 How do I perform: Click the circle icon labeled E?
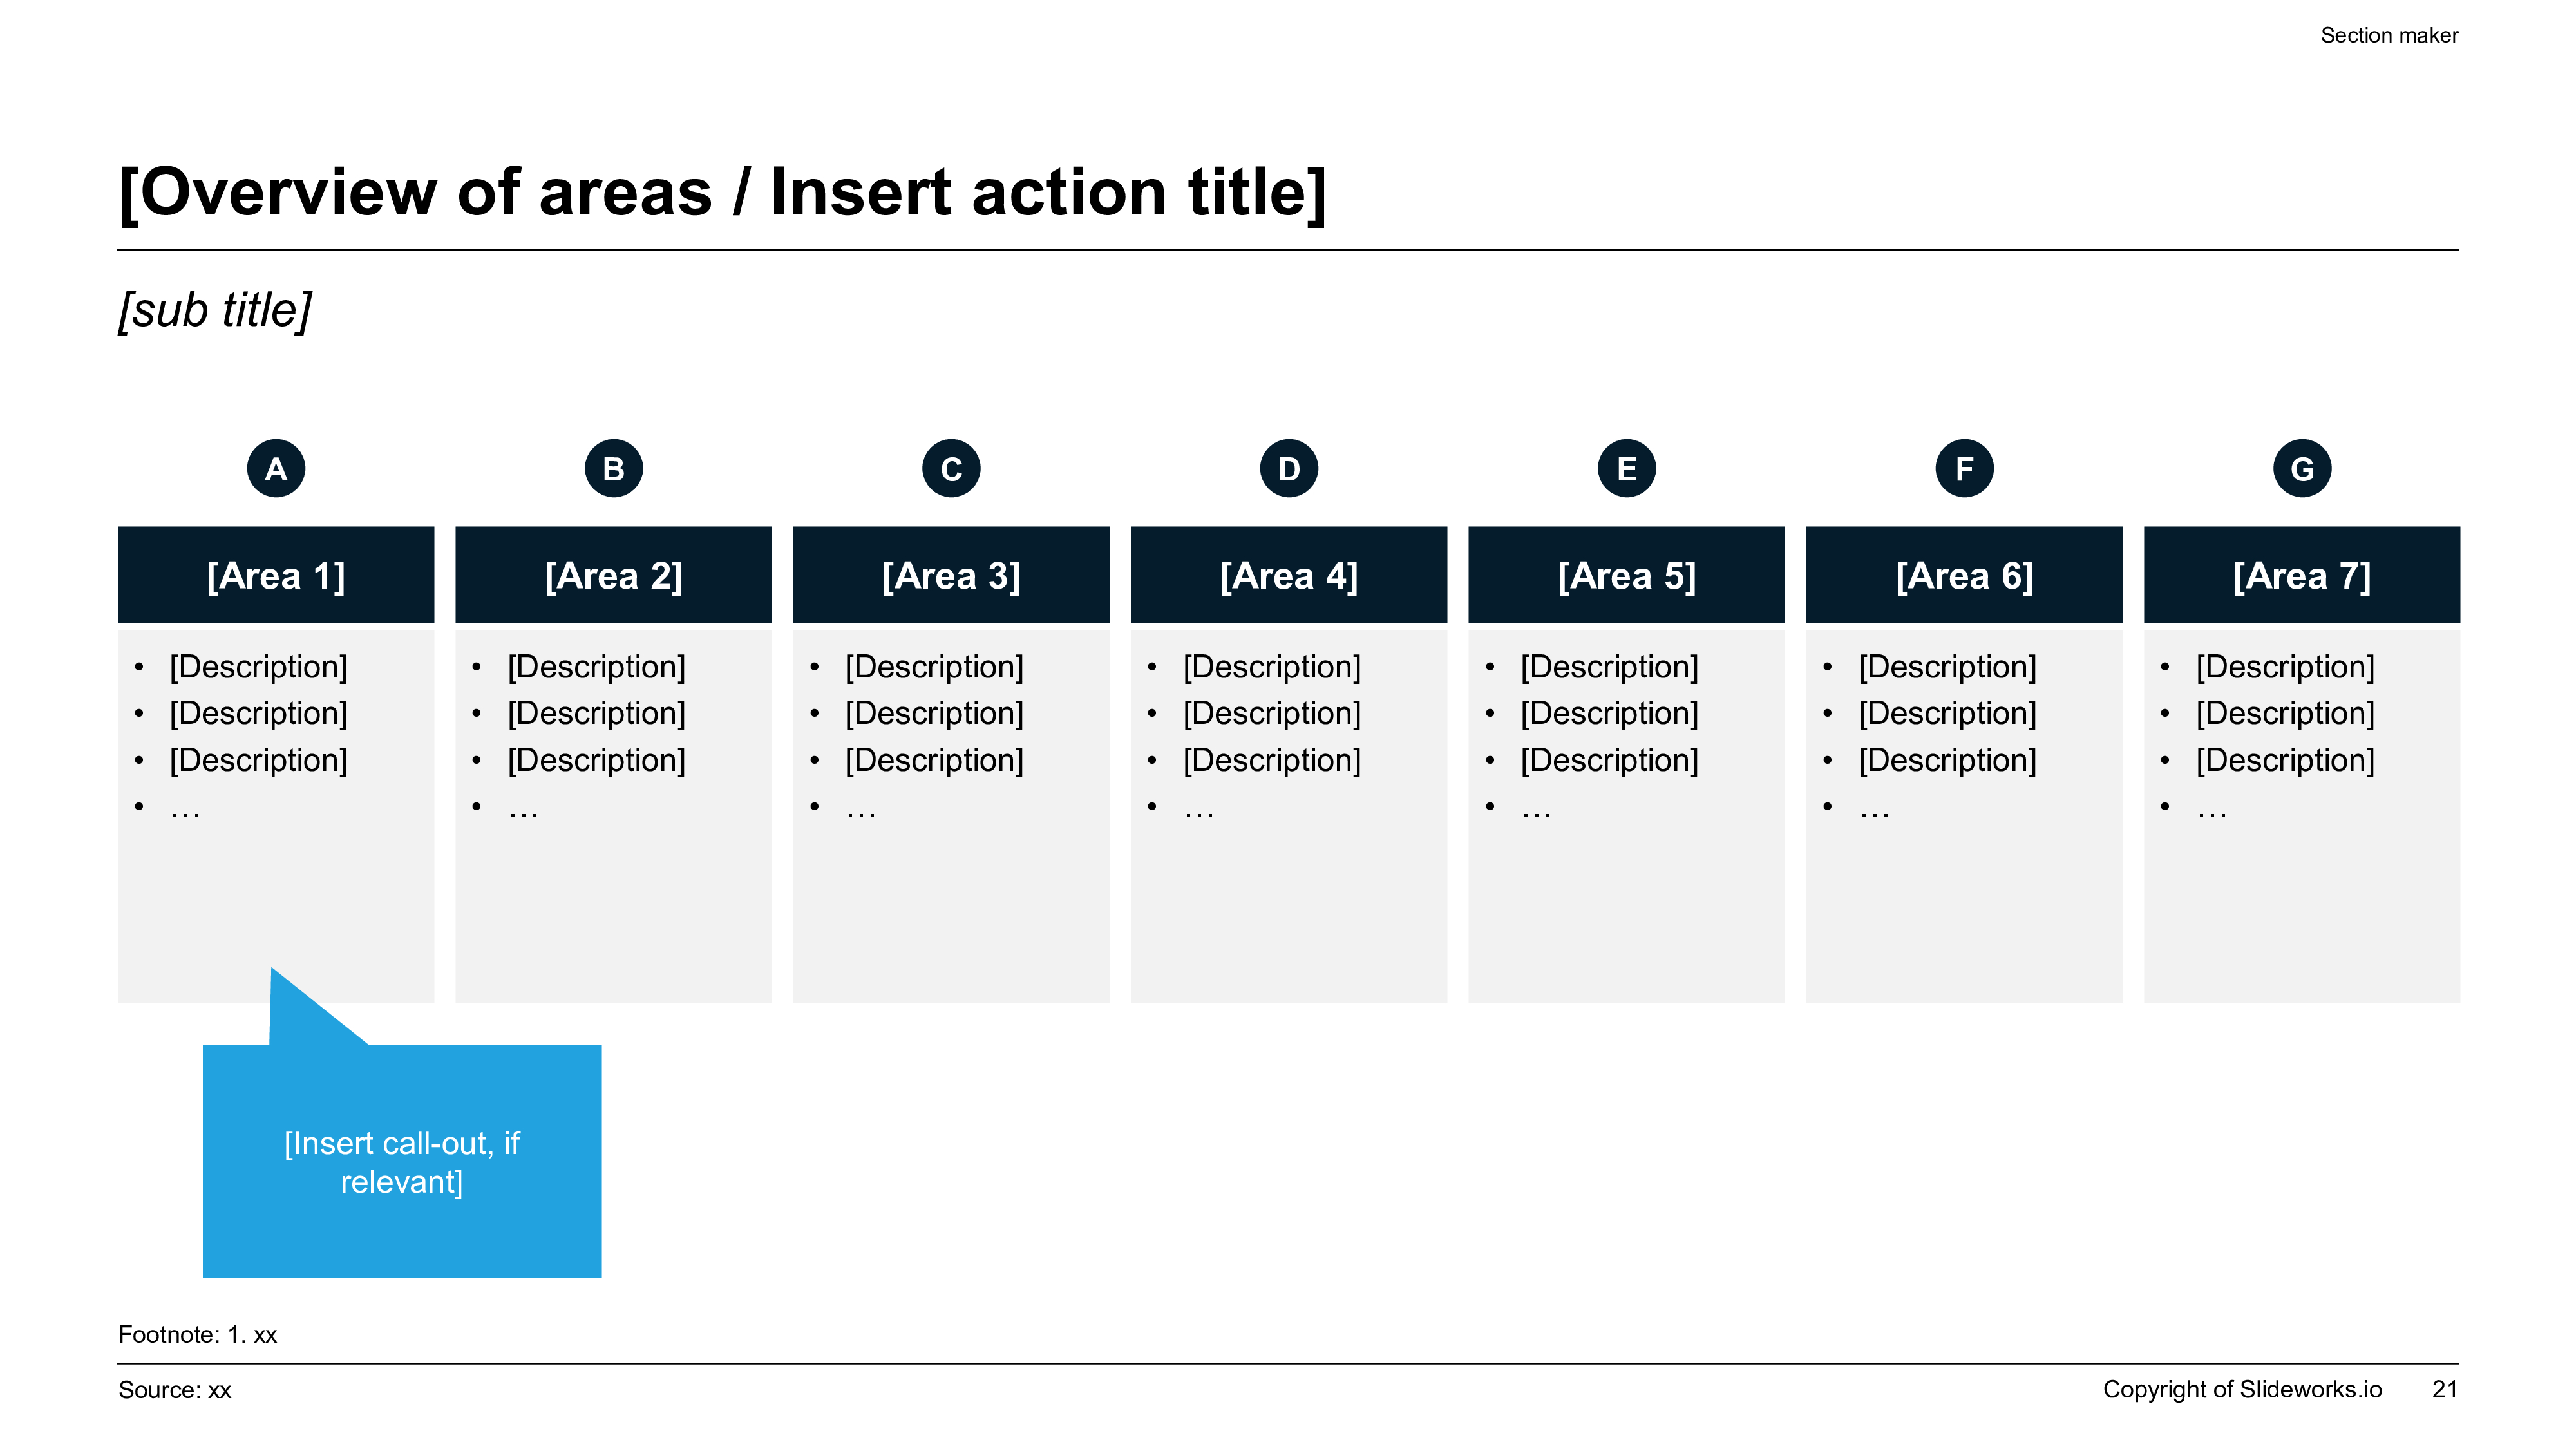1627,468
